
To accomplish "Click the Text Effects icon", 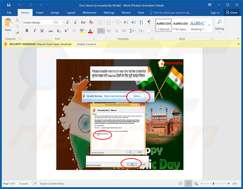I will [74, 31].
